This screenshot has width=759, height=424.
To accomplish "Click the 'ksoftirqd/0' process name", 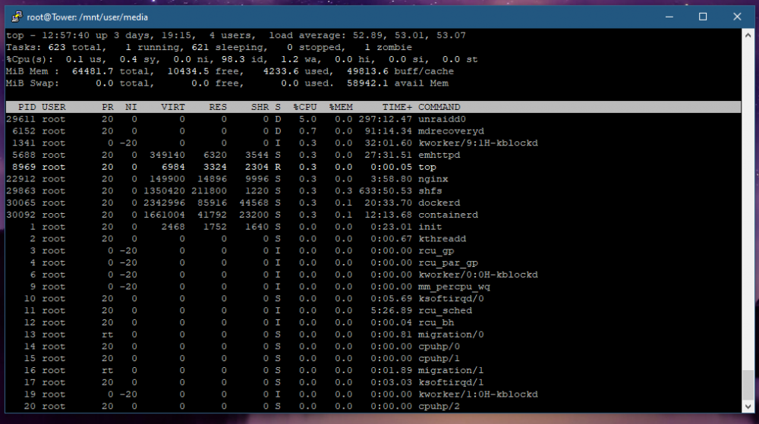I will click(x=451, y=299).
